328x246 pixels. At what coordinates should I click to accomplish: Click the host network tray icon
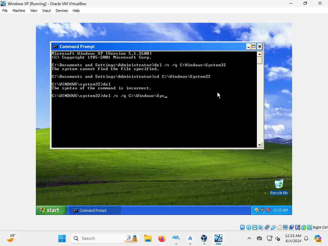coord(269,238)
